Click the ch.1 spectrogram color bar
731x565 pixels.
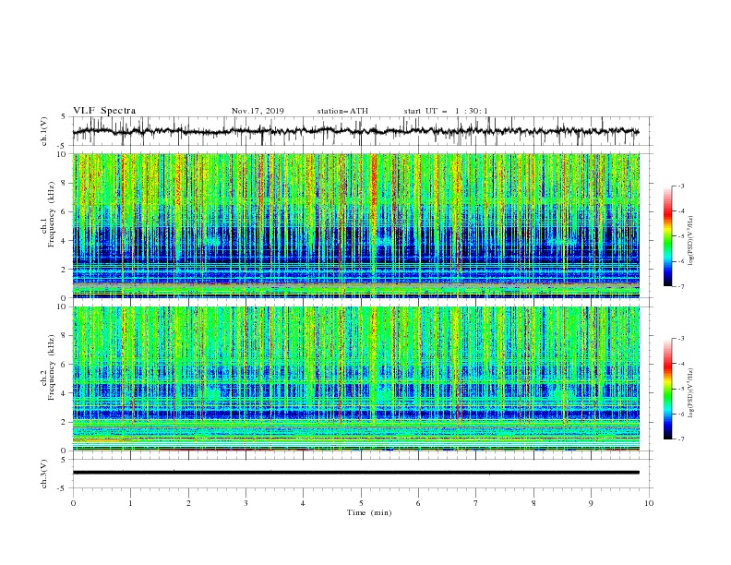tap(667, 235)
